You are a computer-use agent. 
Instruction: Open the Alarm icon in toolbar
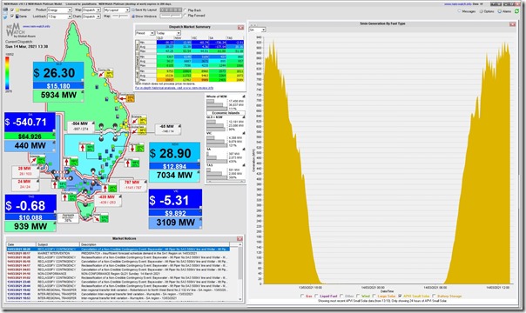click(500, 11)
